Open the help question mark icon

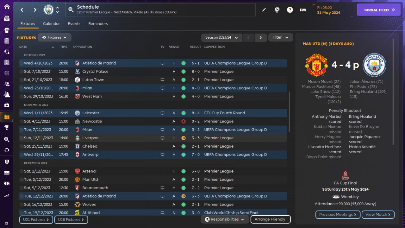(x=290, y=10)
